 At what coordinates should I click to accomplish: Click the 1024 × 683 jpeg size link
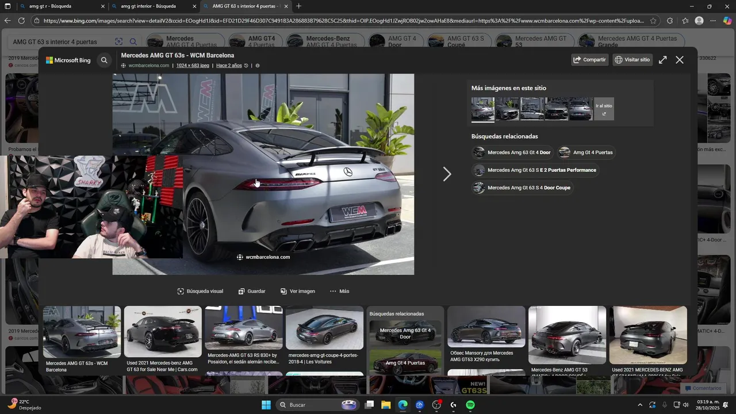[x=193, y=66]
